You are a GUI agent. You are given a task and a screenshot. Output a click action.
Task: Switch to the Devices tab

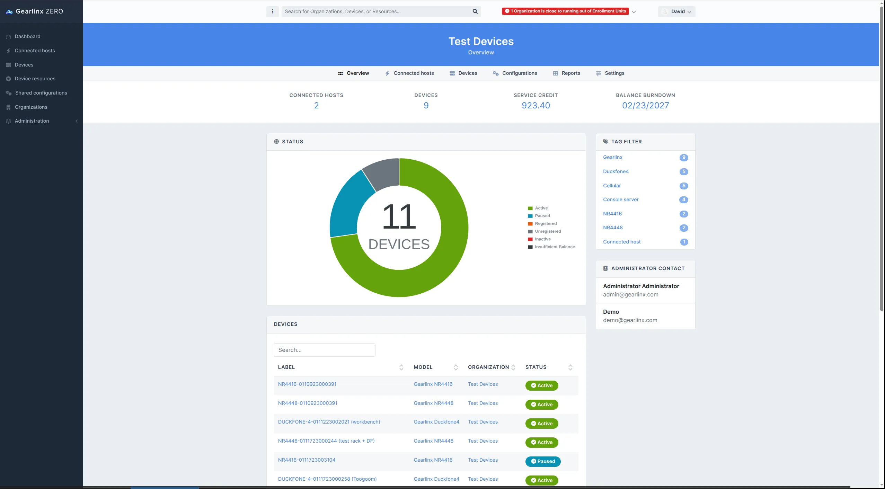point(463,73)
